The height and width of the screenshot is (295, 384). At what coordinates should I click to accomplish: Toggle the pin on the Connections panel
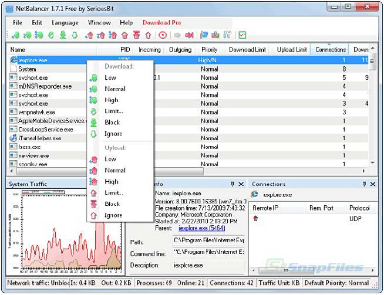tap(363, 184)
